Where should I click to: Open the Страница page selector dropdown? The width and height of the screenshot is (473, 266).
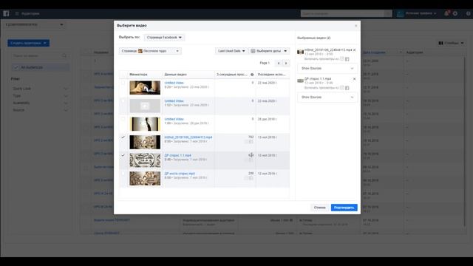(150, 51)
